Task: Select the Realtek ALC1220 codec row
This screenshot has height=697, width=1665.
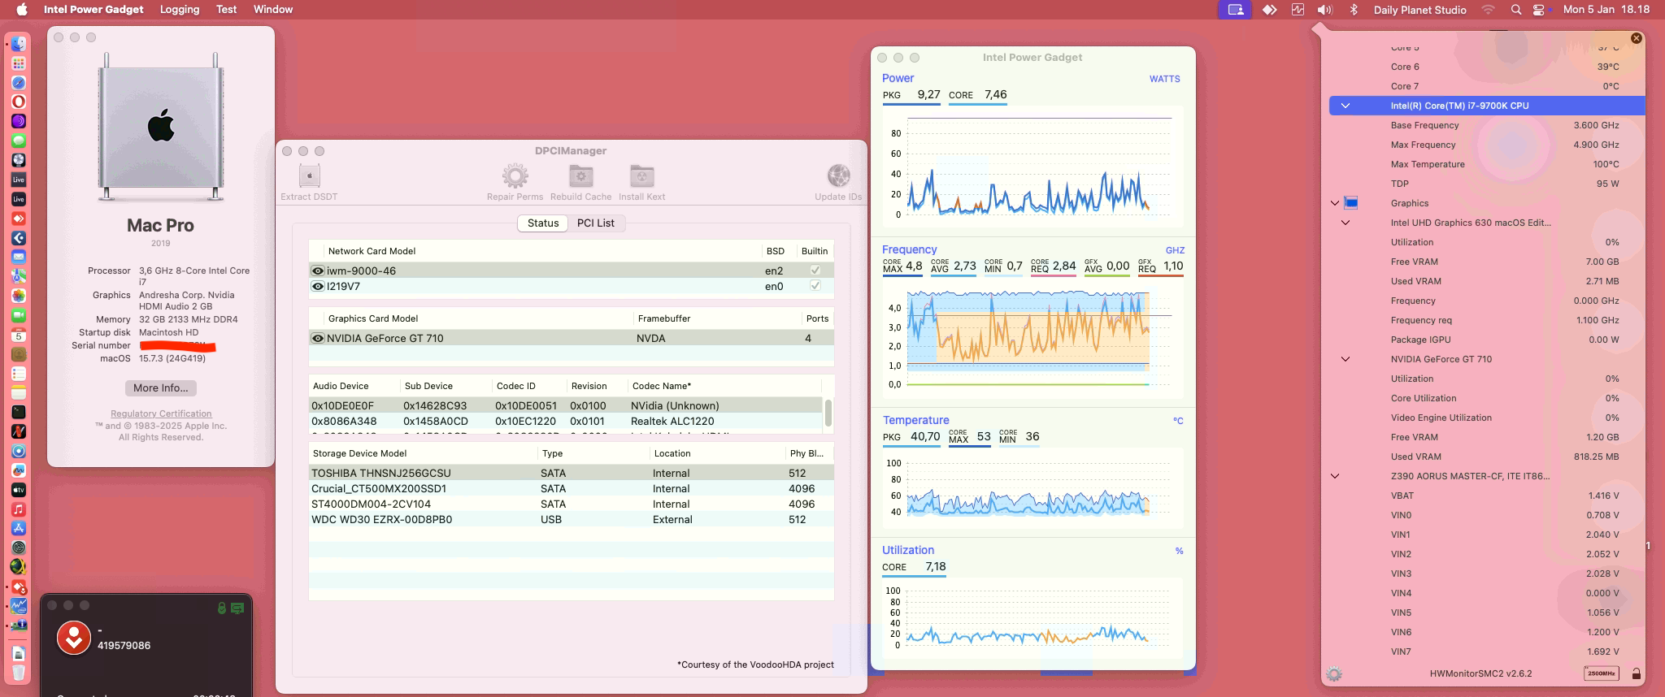Action: point(566,421)
